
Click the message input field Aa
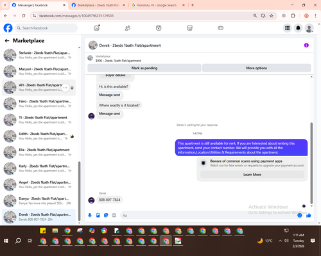pyautogui.click(x=209, y=216)
